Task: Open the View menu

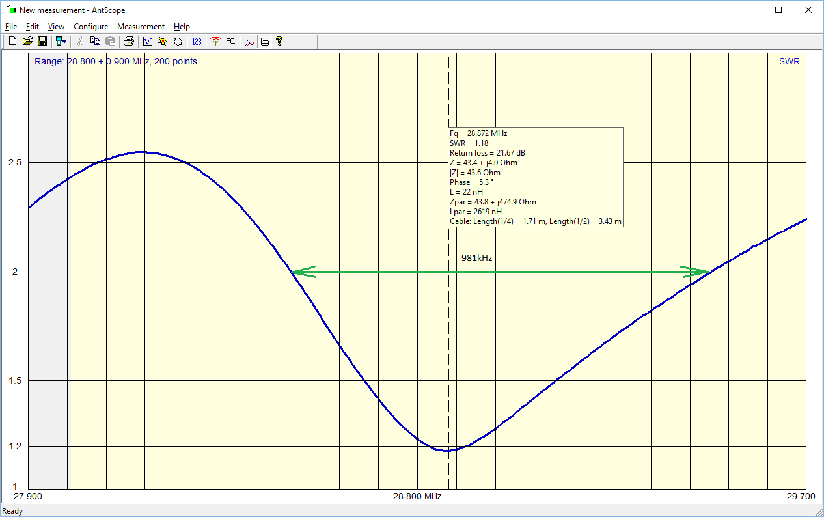Action: pyautogui.click(x=56, y=27)
